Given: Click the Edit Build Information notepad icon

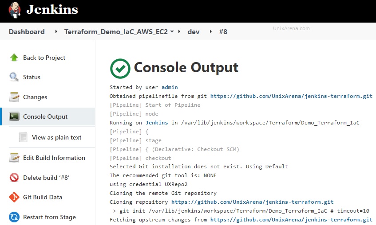Looking at the screenshot, I should pyautogui.click(x=14, y=158).
